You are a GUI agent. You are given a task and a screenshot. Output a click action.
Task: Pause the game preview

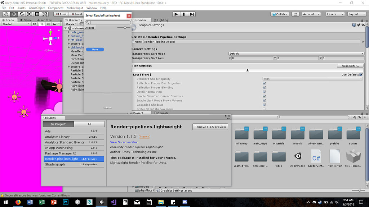pos(184,14)
